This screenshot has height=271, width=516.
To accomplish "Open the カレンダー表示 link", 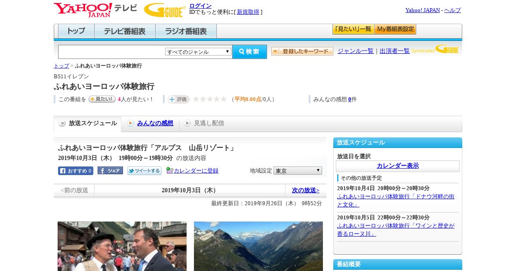I will point(398,166).
